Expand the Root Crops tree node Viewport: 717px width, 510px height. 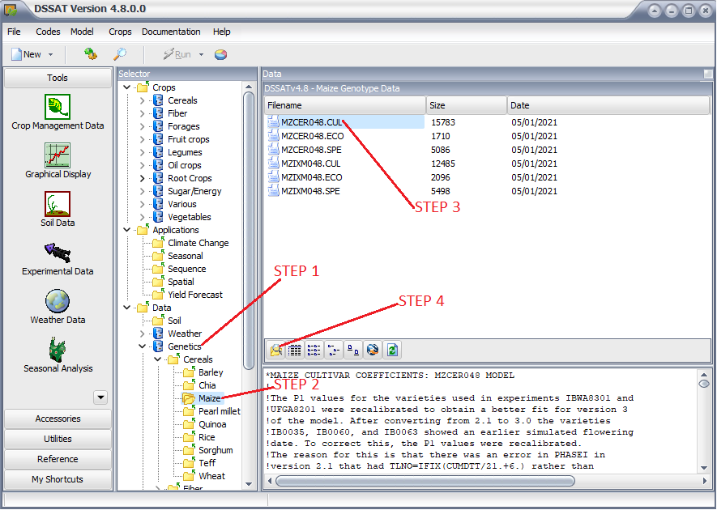[x=143, y=178]
